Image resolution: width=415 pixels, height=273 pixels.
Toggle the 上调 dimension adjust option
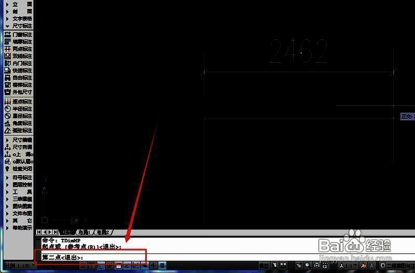coord(18,154)
